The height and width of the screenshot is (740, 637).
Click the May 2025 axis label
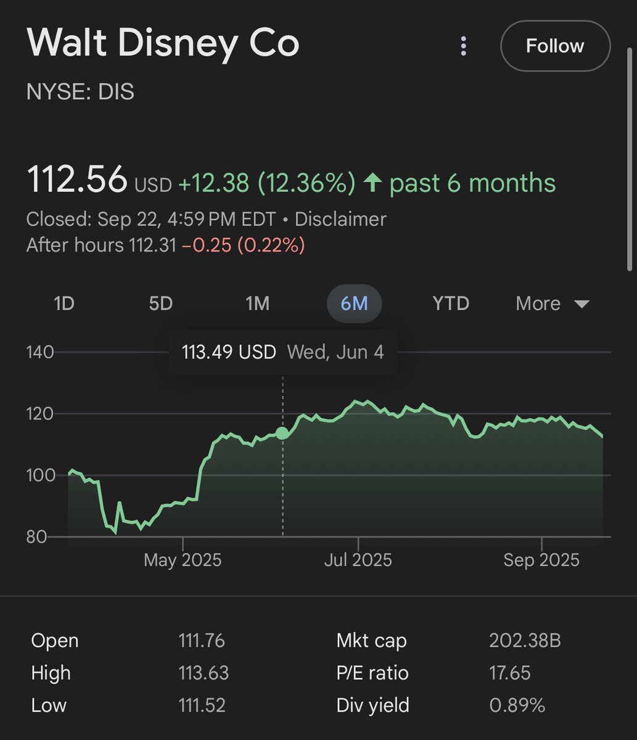[182, 560]
